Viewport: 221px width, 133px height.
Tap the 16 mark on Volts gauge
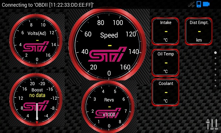coord(48,55)
